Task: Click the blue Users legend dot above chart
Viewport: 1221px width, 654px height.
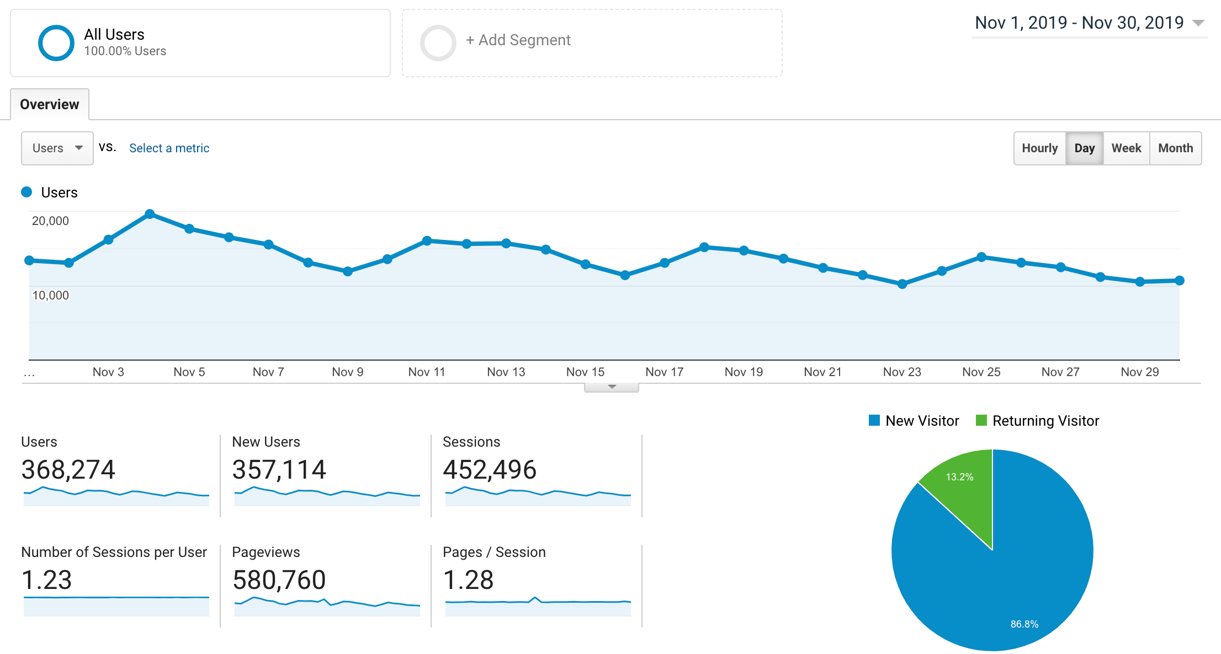Action: pyautogui.click(x=26, y=192)
